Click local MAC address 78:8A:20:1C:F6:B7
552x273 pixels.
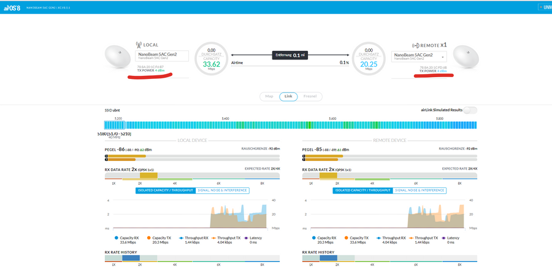coord(150,67)
